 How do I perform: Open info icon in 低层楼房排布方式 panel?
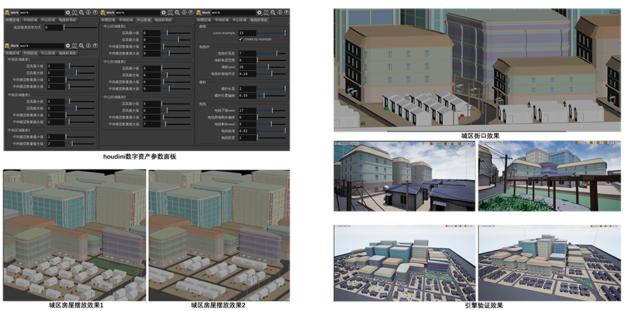[x=88, y=13]
